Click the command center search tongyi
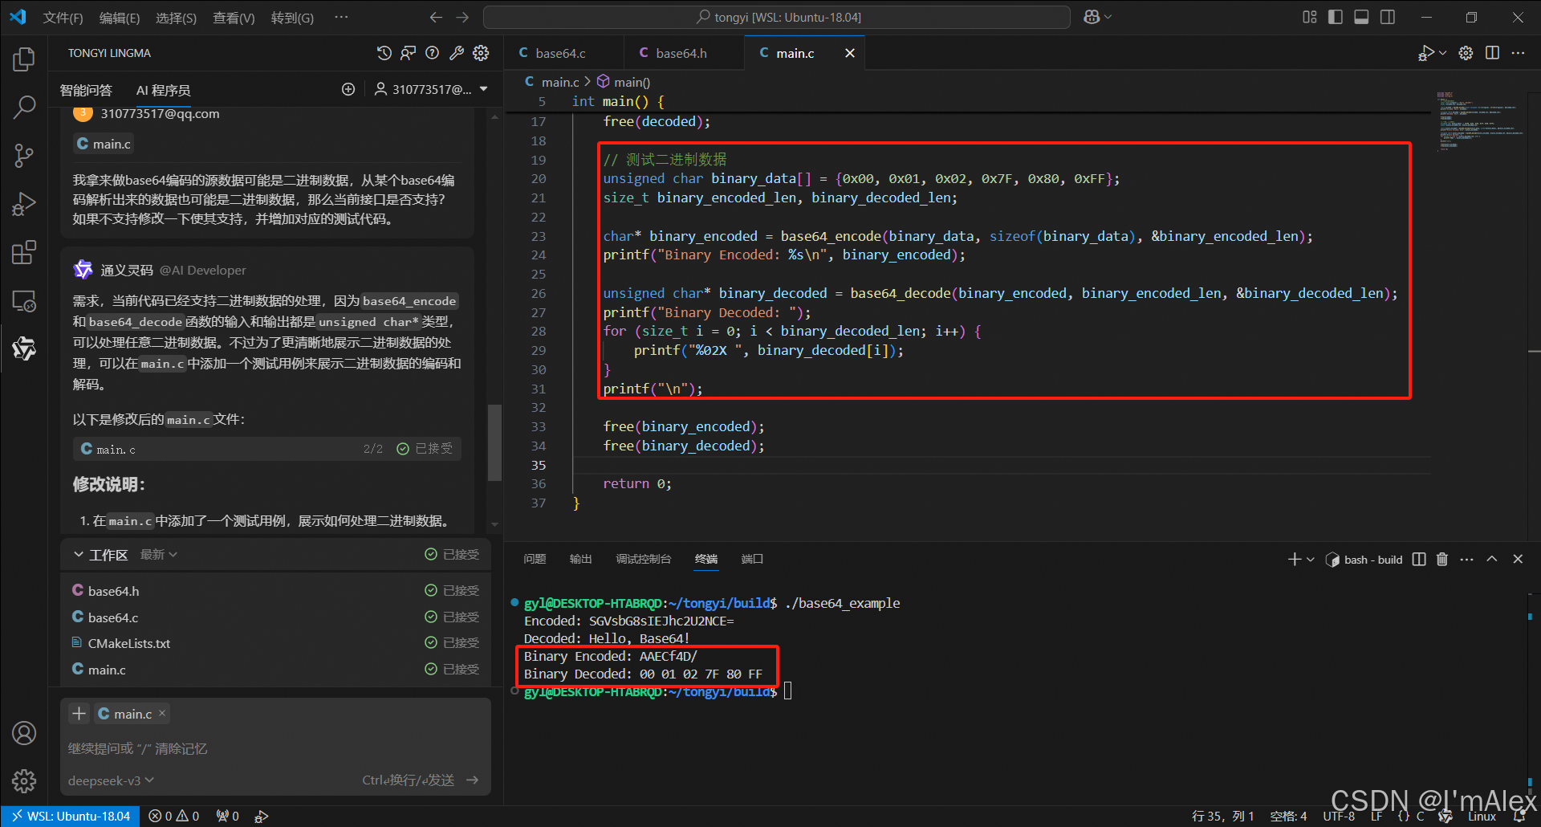Image resolution: width=1541 pixels, height=827 pixels. coord(777,17)
